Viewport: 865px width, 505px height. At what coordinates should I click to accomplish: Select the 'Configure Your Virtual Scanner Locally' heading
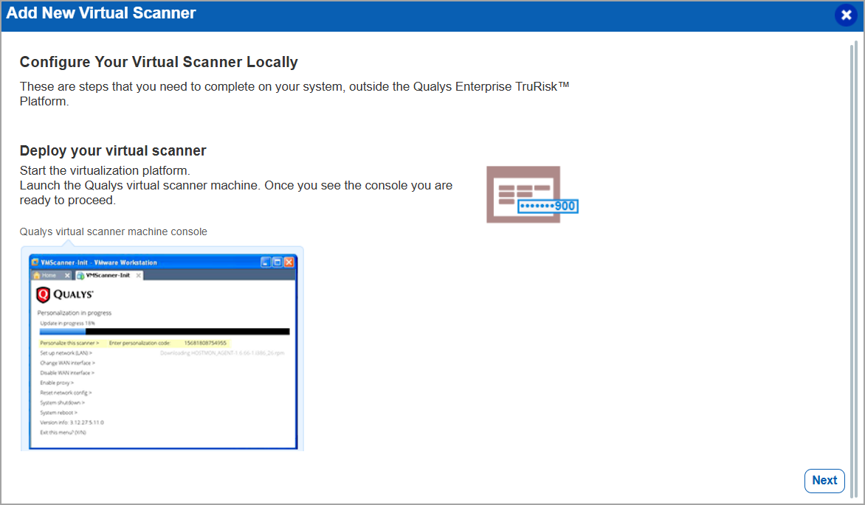pyautogui.click(x=159, y=62)
